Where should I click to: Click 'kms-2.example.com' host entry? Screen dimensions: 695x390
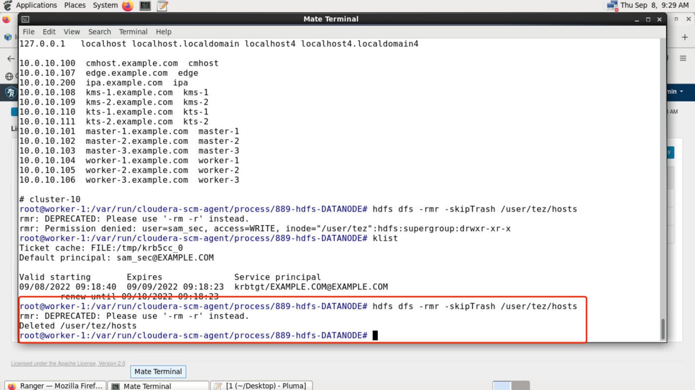(x=129, y=102)
